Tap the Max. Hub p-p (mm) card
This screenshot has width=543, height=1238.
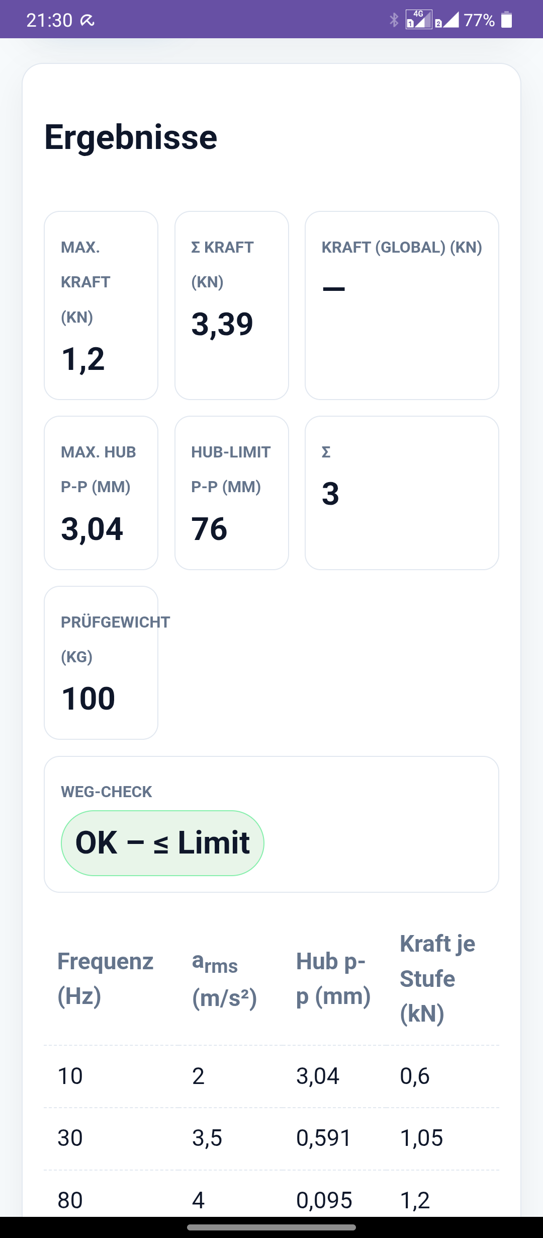tap(101, 493)
